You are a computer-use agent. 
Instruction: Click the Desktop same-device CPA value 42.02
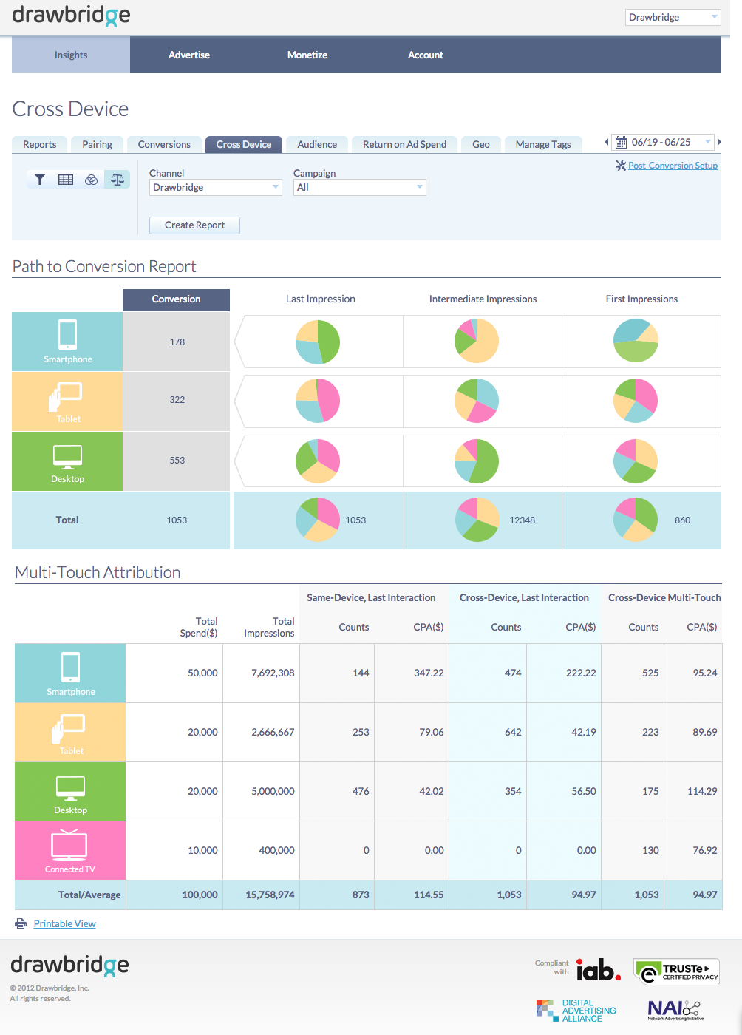pos(432,792)
